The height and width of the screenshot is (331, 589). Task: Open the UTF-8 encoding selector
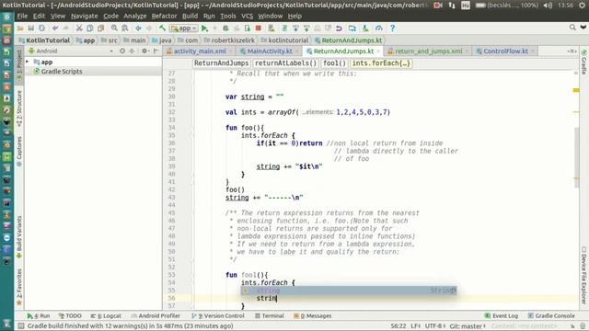(435, 326)
